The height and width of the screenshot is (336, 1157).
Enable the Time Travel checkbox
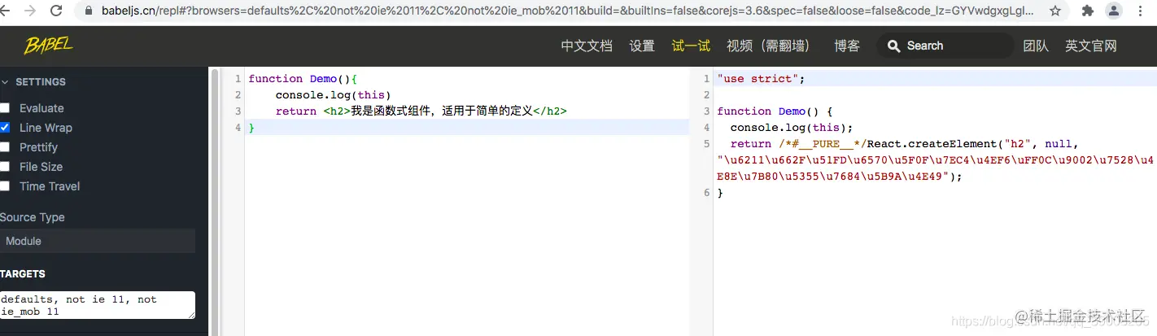click(x=5, y=186)
